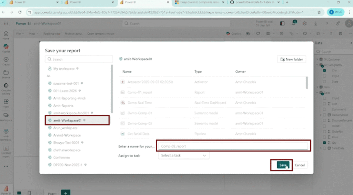353x195 pixels.
Task: Click the workspace list scrollbar
Action: click(x=112, y=89)
